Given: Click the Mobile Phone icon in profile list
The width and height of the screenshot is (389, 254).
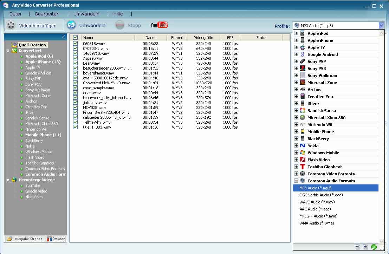Looking at the screenshot, I should pyautogui.click(x=303, y=131).
